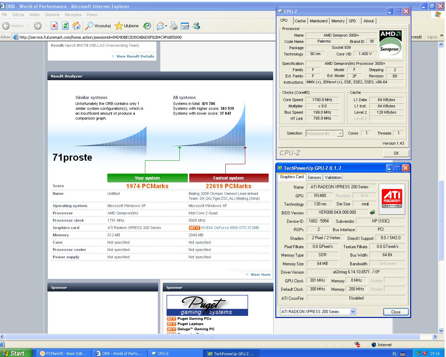Click the Print printer icon
446x357 pixels.
click(x=174, y=26)
